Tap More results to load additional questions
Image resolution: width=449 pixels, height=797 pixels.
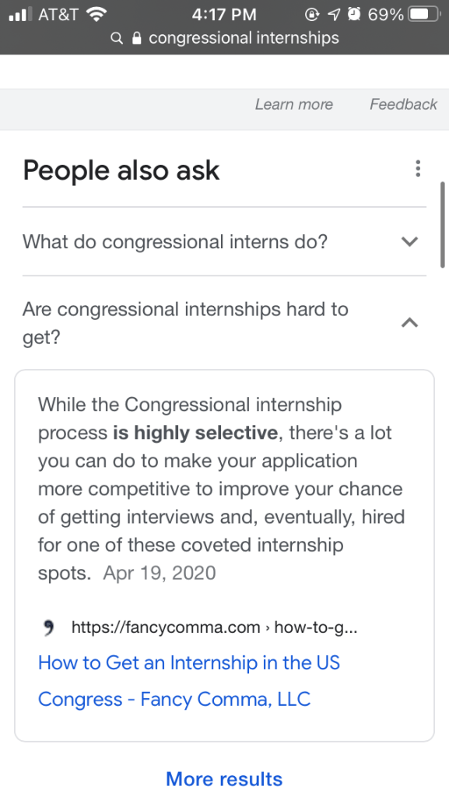224,778
